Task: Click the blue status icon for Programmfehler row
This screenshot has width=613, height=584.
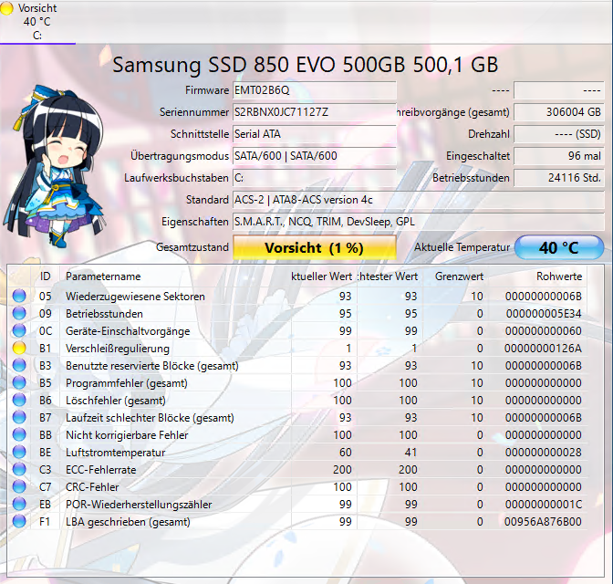Action: (x=19, y=382)
